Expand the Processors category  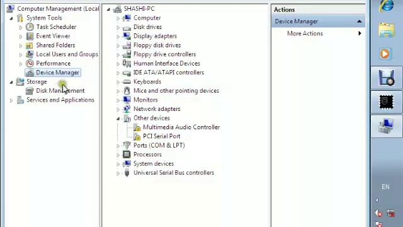coord(118,155)
